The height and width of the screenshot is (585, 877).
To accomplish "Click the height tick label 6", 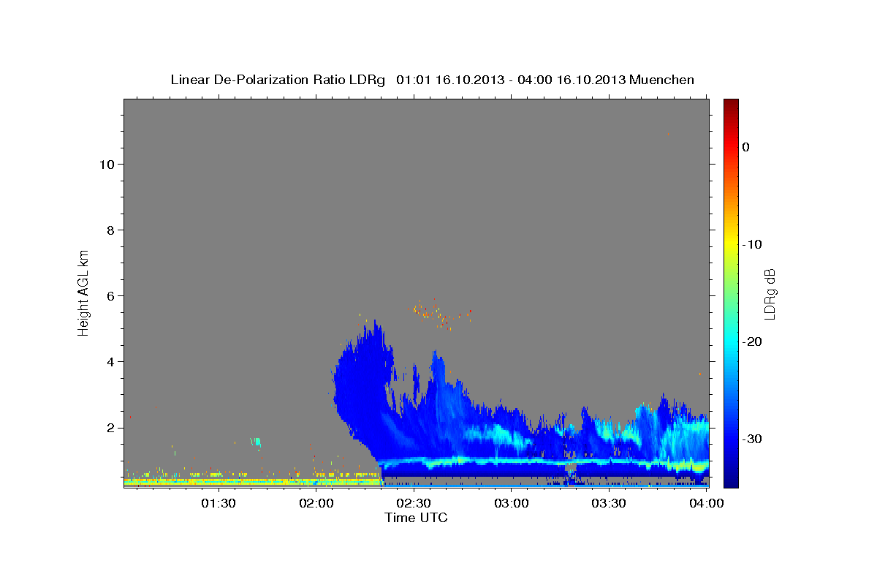I will (111, 296).
